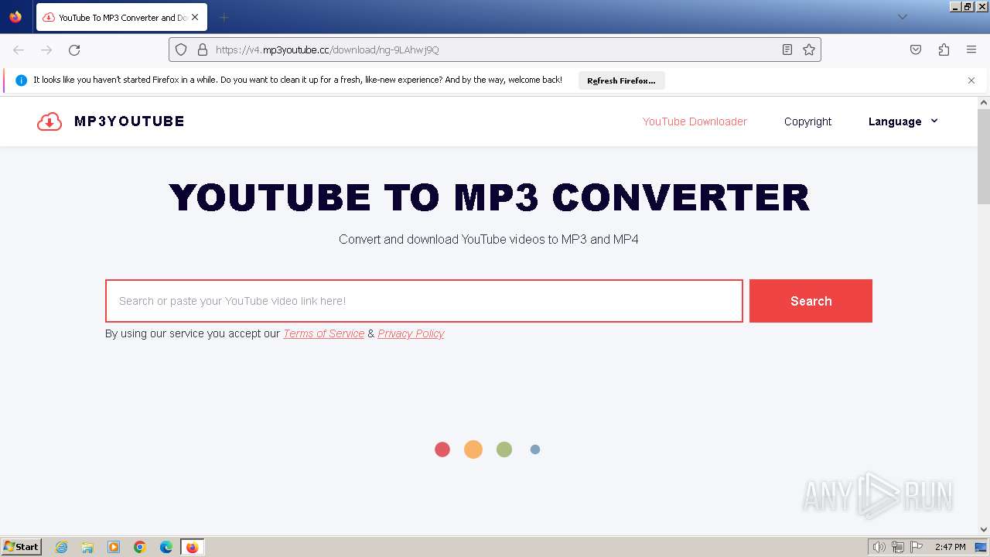Viewport: 990px width, 557px height.
Task: Open the YouTube Downloader nav link
Action: pyautogui.click(x=695, y=121)
